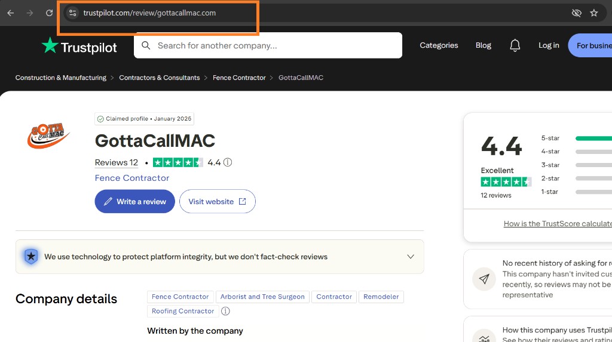Screen dimensions: 612x342
Task: Click the For business button
Action: pos(590,45)
